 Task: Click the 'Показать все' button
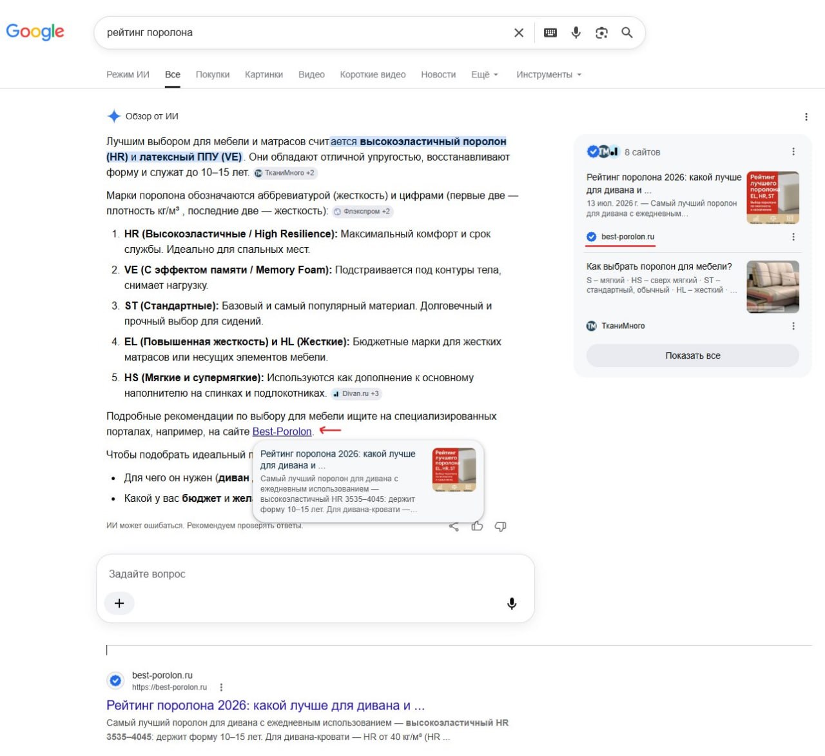point(693,355)
